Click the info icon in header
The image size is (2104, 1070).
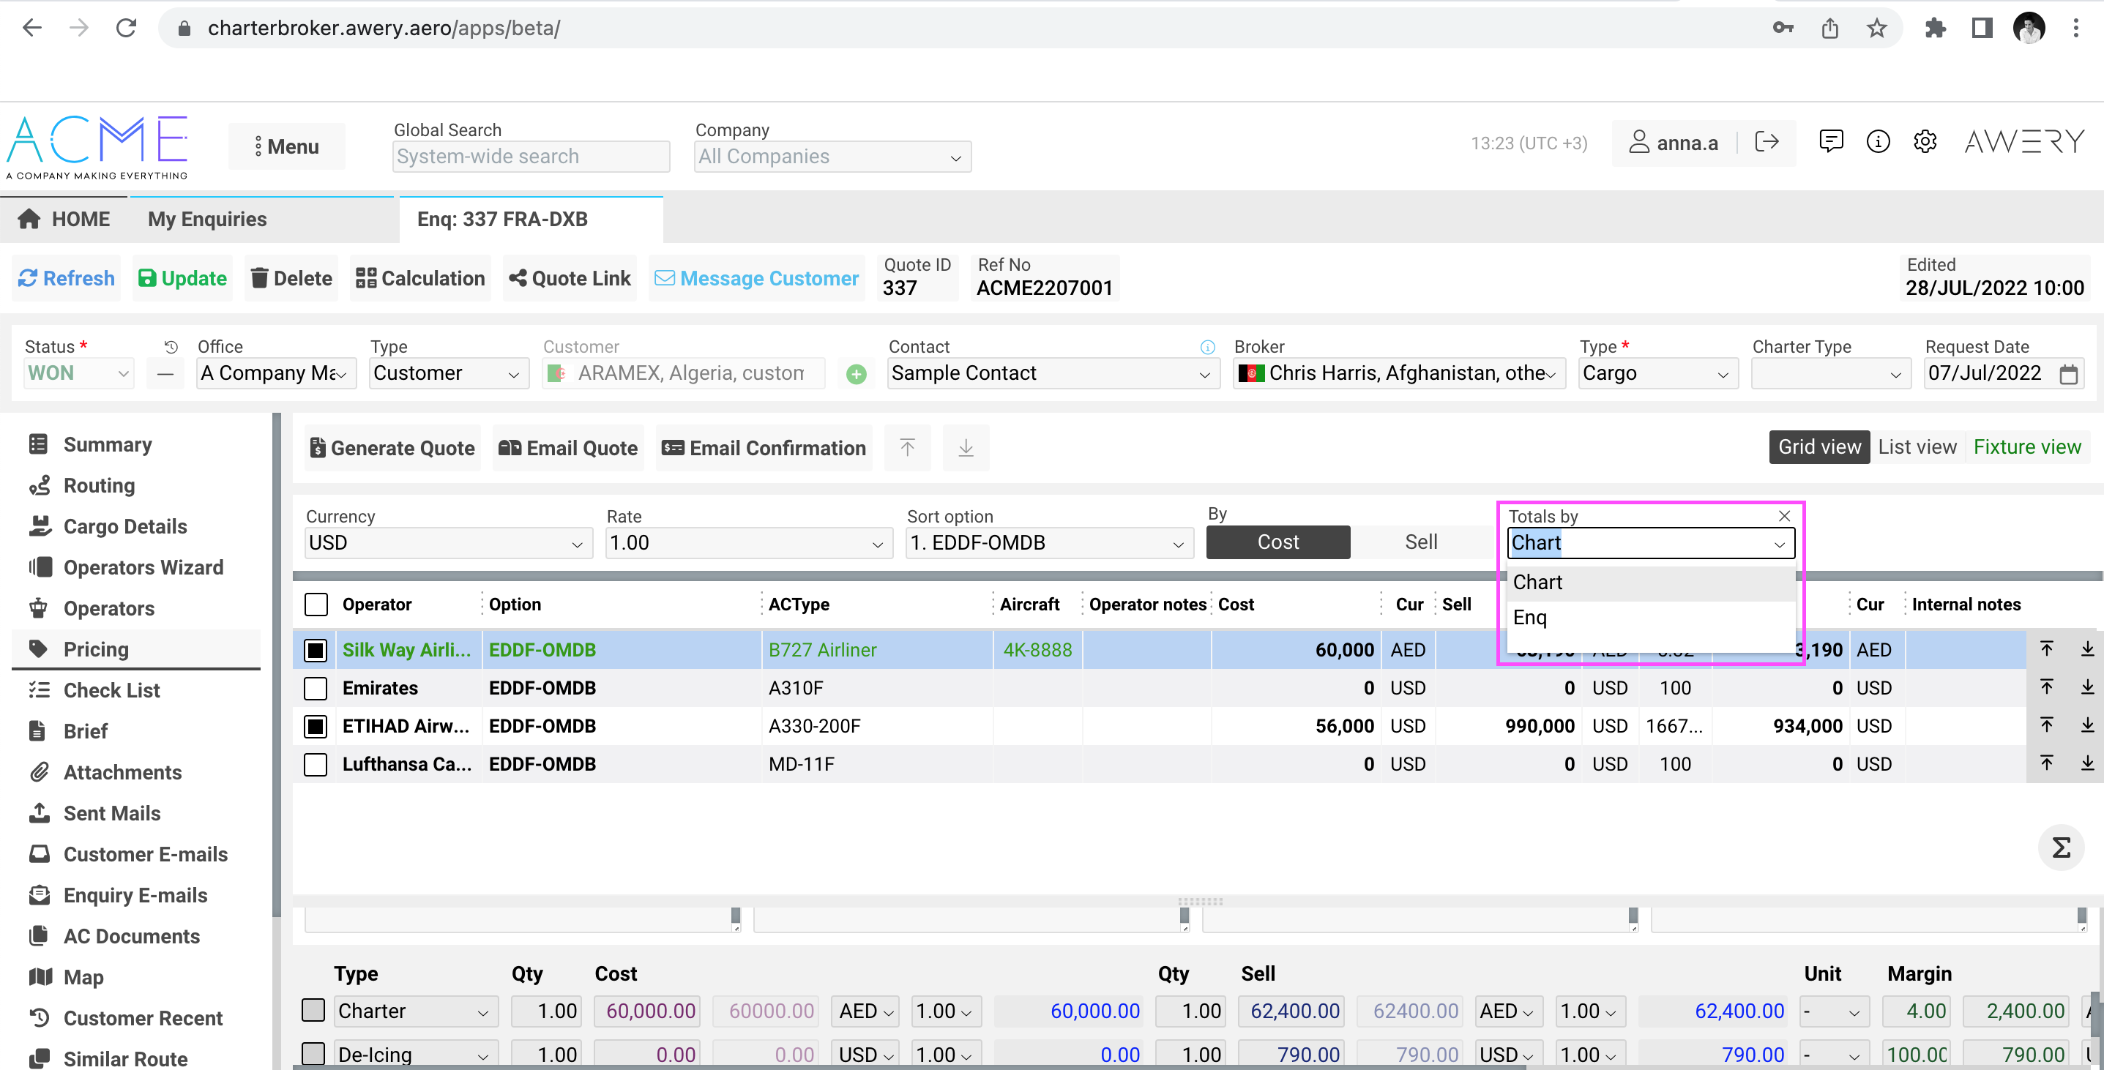[x=1878, y=142]
